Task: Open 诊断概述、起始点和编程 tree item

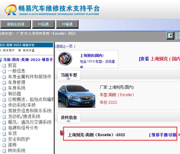Action: tap(31, 100)
